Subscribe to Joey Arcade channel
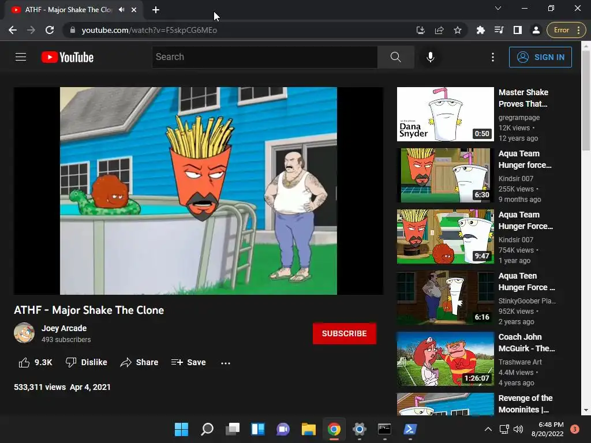Image resolution: width=591 pixels, height=443 pixels. (344, 333)
